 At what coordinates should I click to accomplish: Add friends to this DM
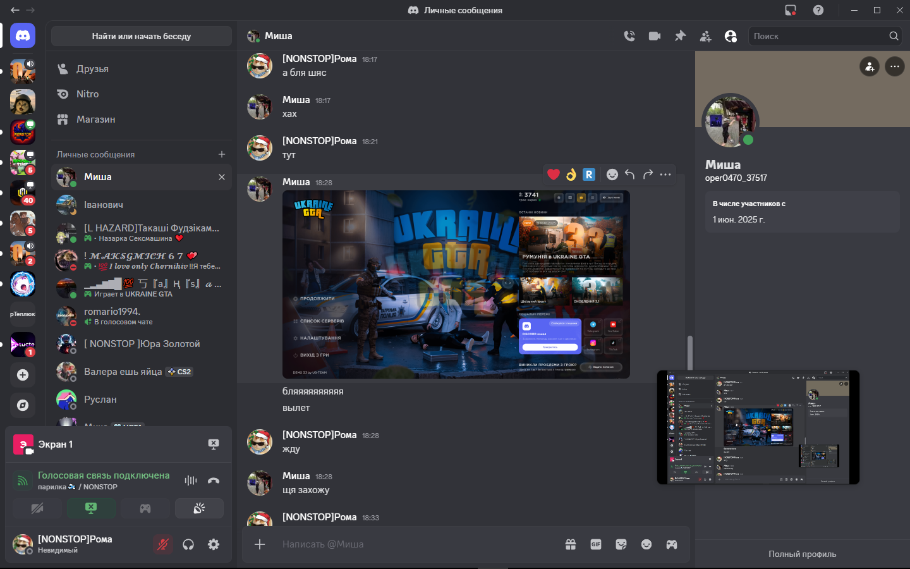point(705,36)
